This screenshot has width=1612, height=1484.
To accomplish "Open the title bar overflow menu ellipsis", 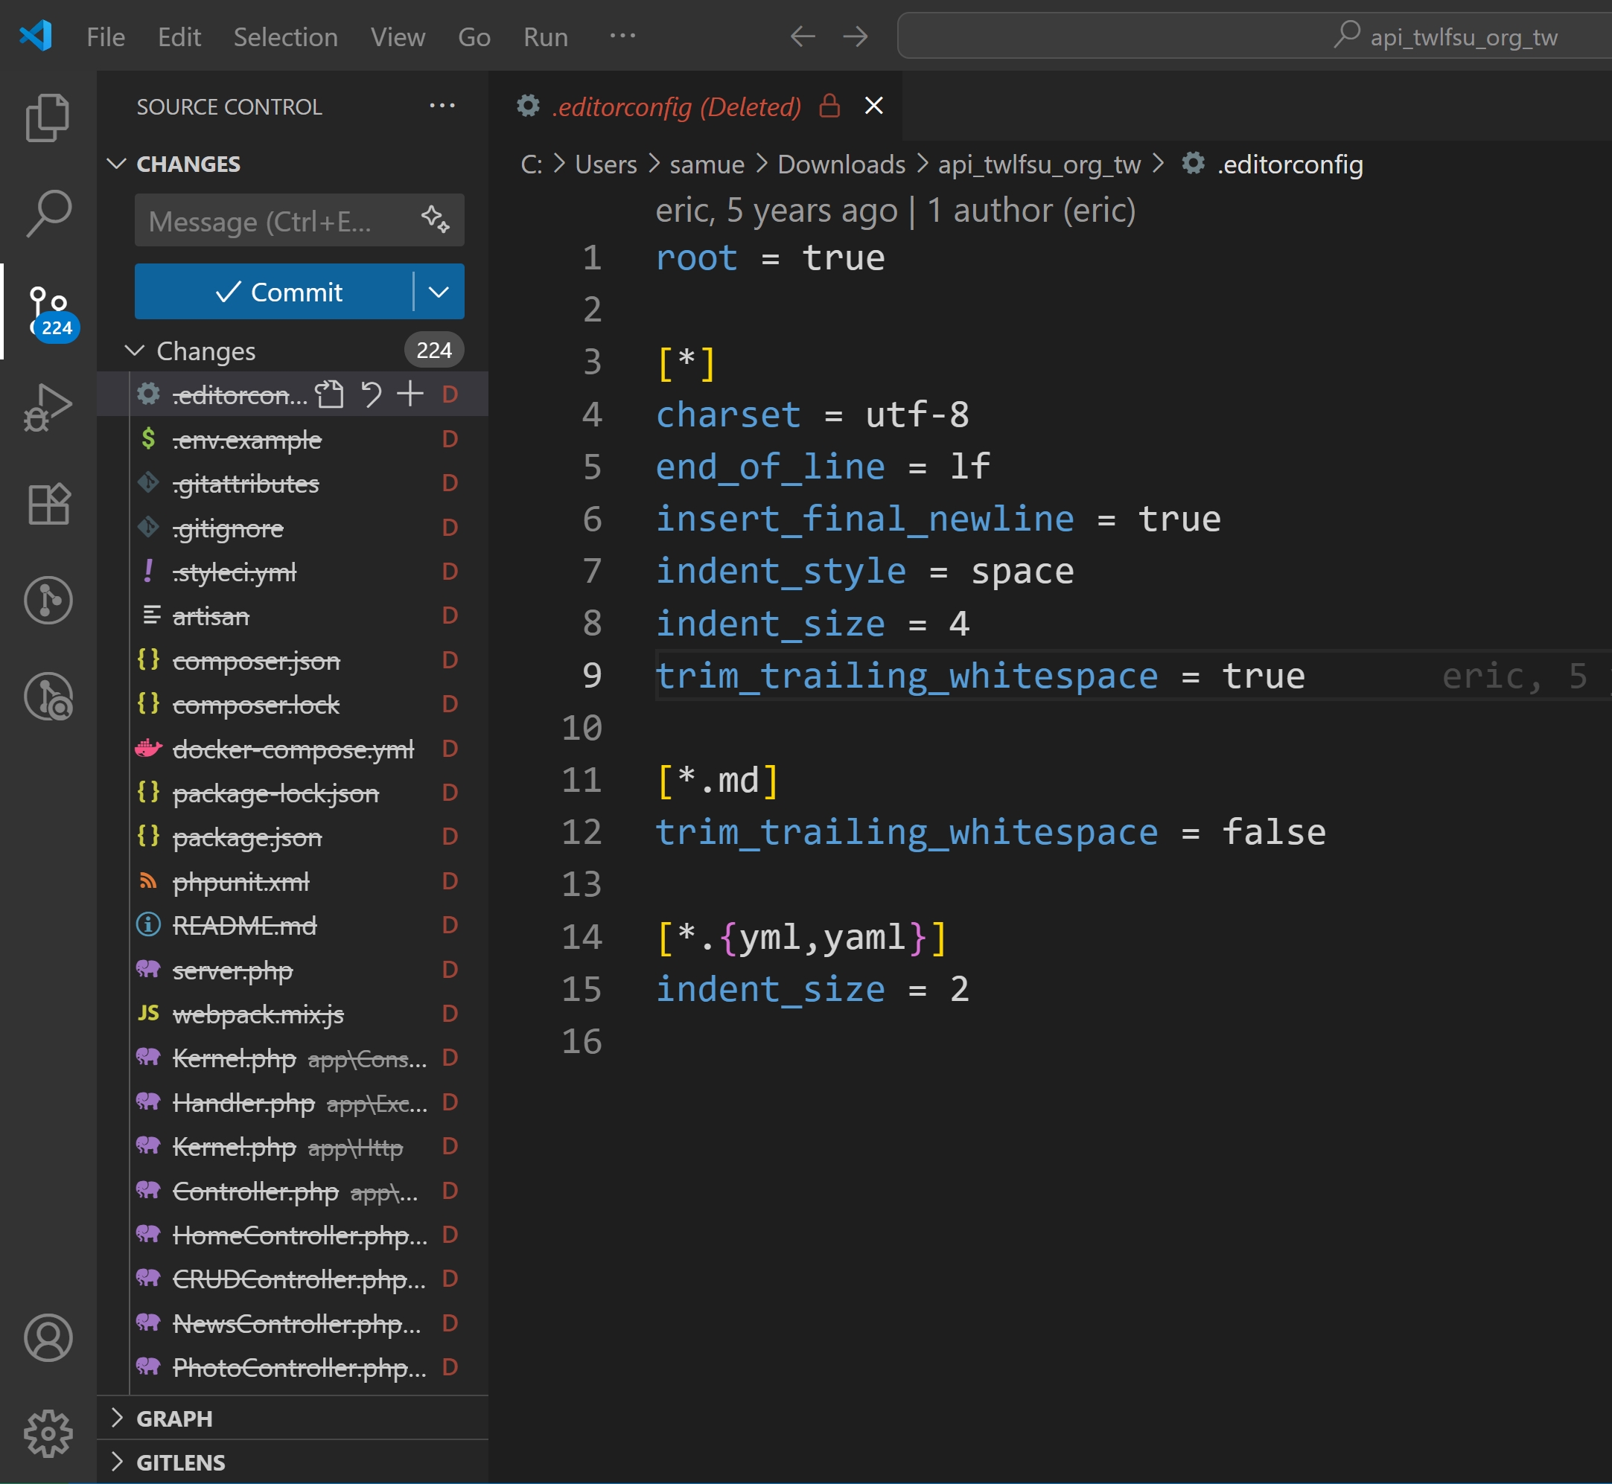I will point(622,36).
